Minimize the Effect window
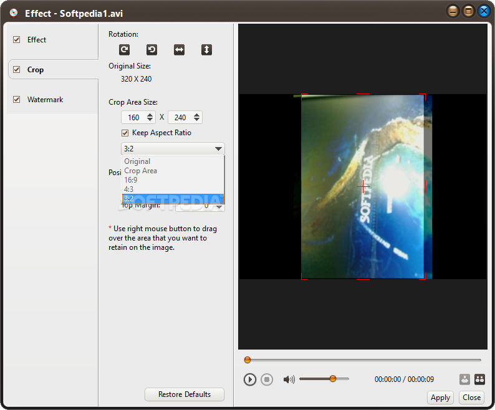Screen dimensions: 495x410 [453, 12]
